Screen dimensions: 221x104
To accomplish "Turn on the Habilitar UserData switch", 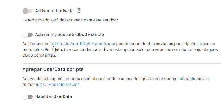I will coord(27,97).
